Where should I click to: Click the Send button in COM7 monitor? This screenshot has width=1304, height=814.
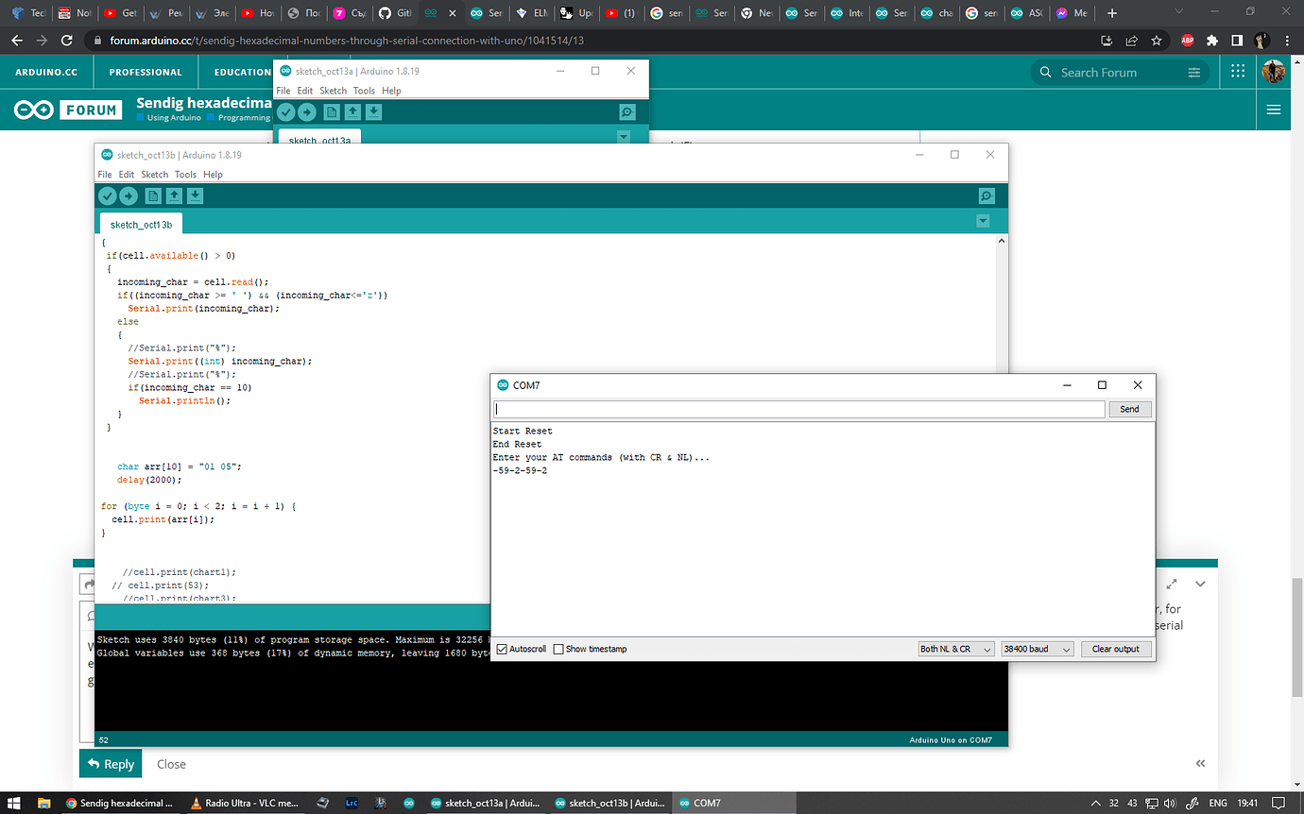coord(1129,409)
